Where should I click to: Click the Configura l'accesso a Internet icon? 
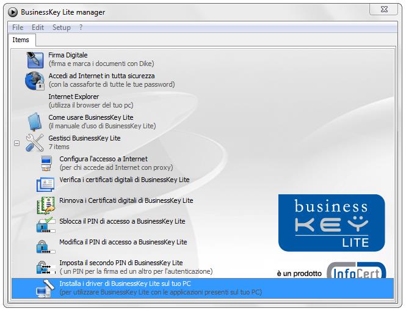point(46,163)
